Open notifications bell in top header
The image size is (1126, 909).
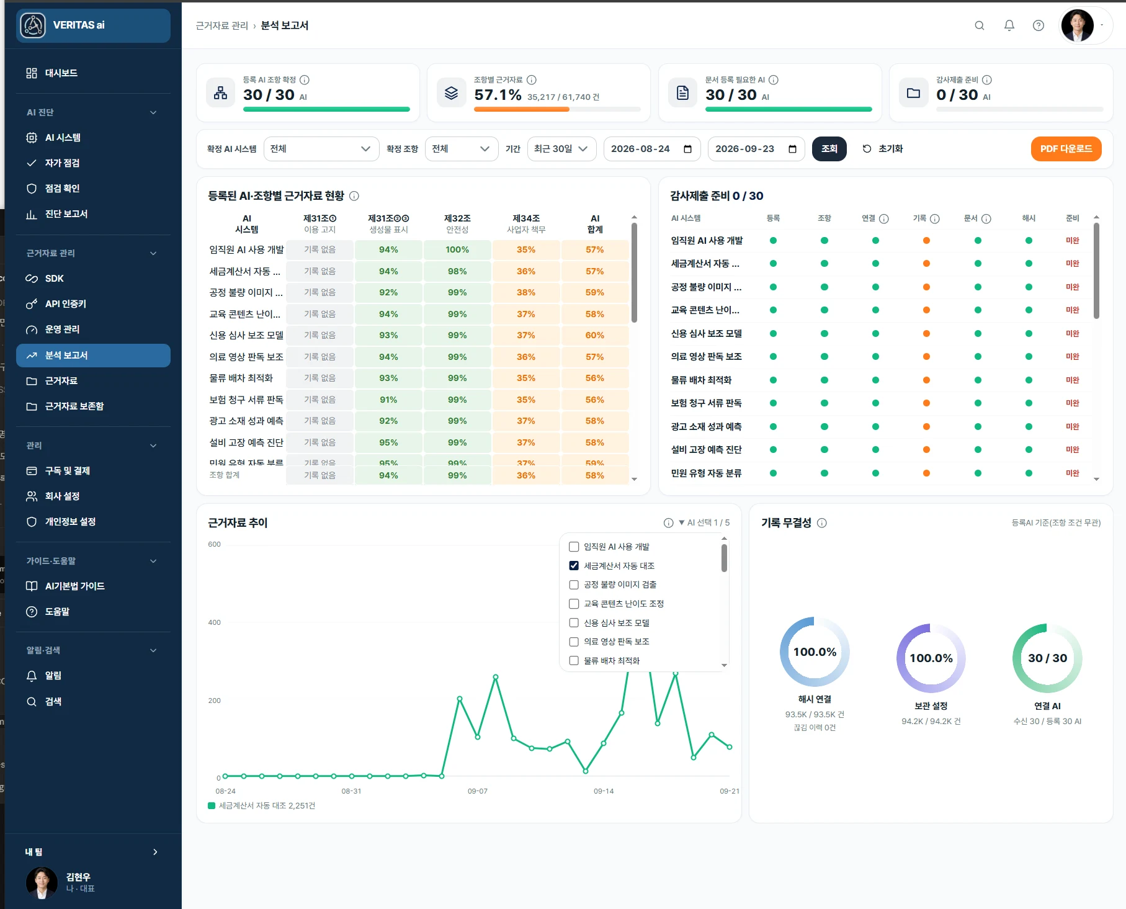coord(1009,25)
